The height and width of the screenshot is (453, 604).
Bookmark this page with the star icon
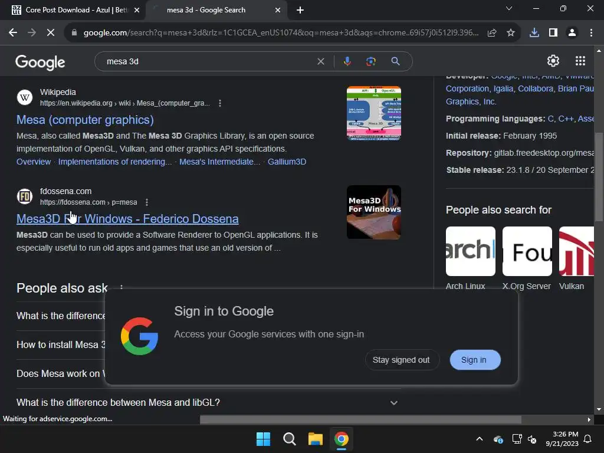(x=511, y=33)
